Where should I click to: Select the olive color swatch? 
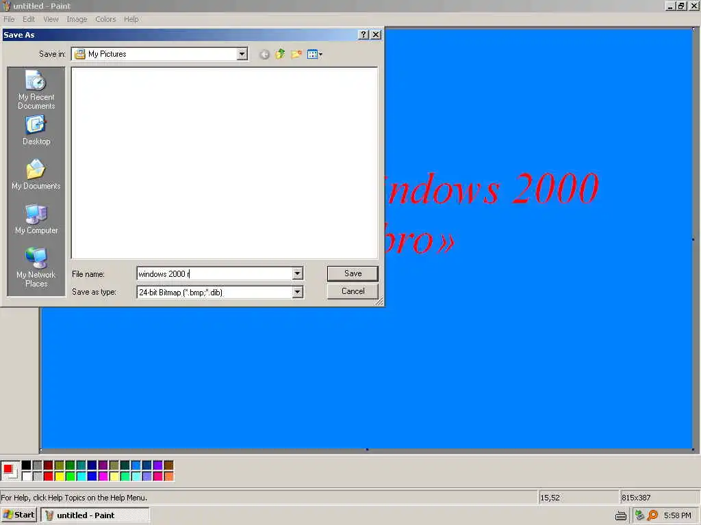coord(60,465)
